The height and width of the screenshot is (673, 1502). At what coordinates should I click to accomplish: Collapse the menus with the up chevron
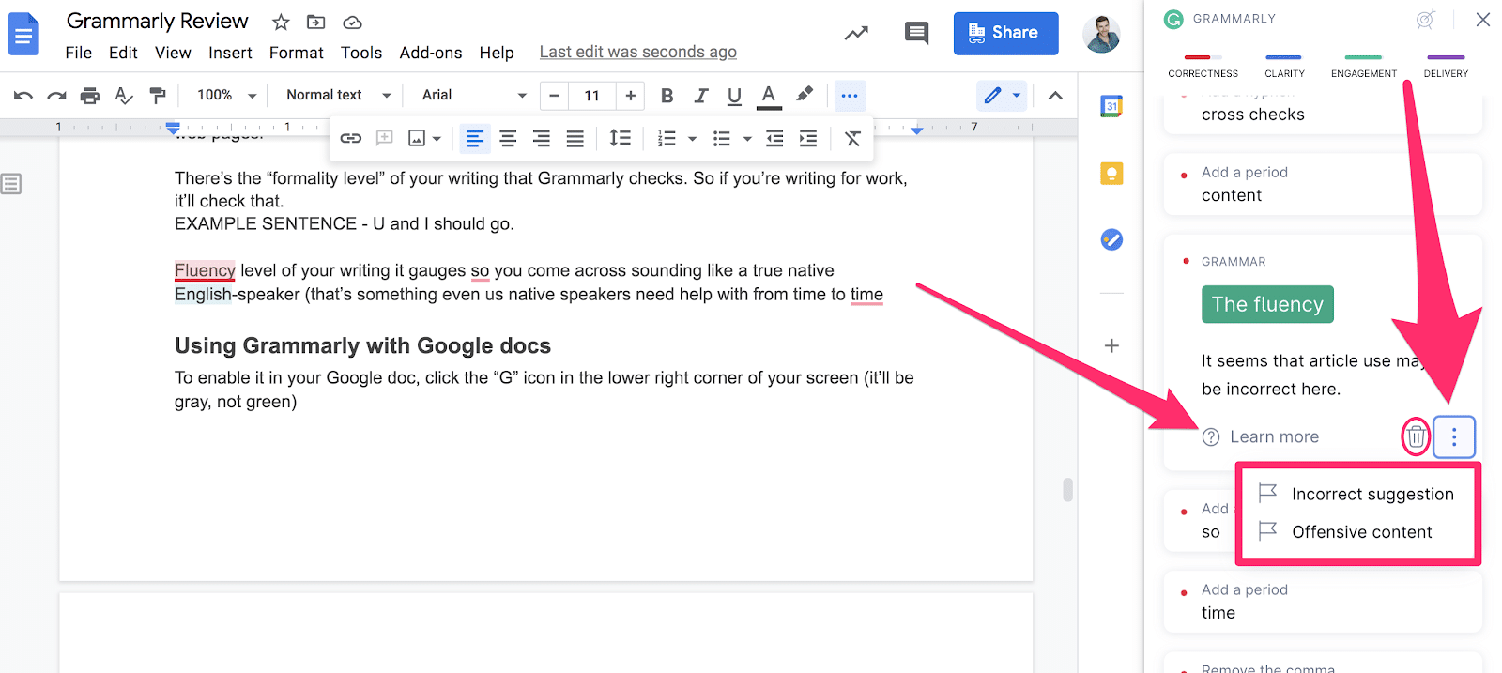coord(1055,95)
